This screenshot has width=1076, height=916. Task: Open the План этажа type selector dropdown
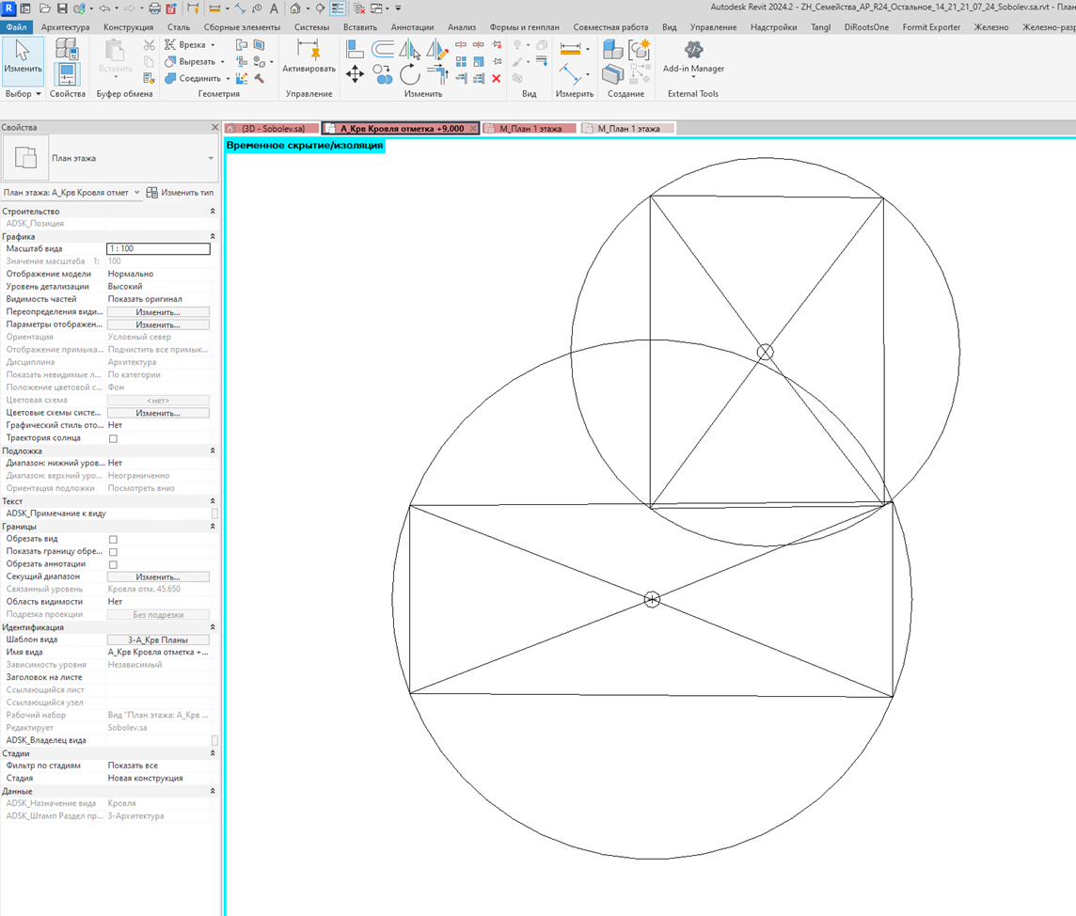pyautogui.click(x=211, y=159)
